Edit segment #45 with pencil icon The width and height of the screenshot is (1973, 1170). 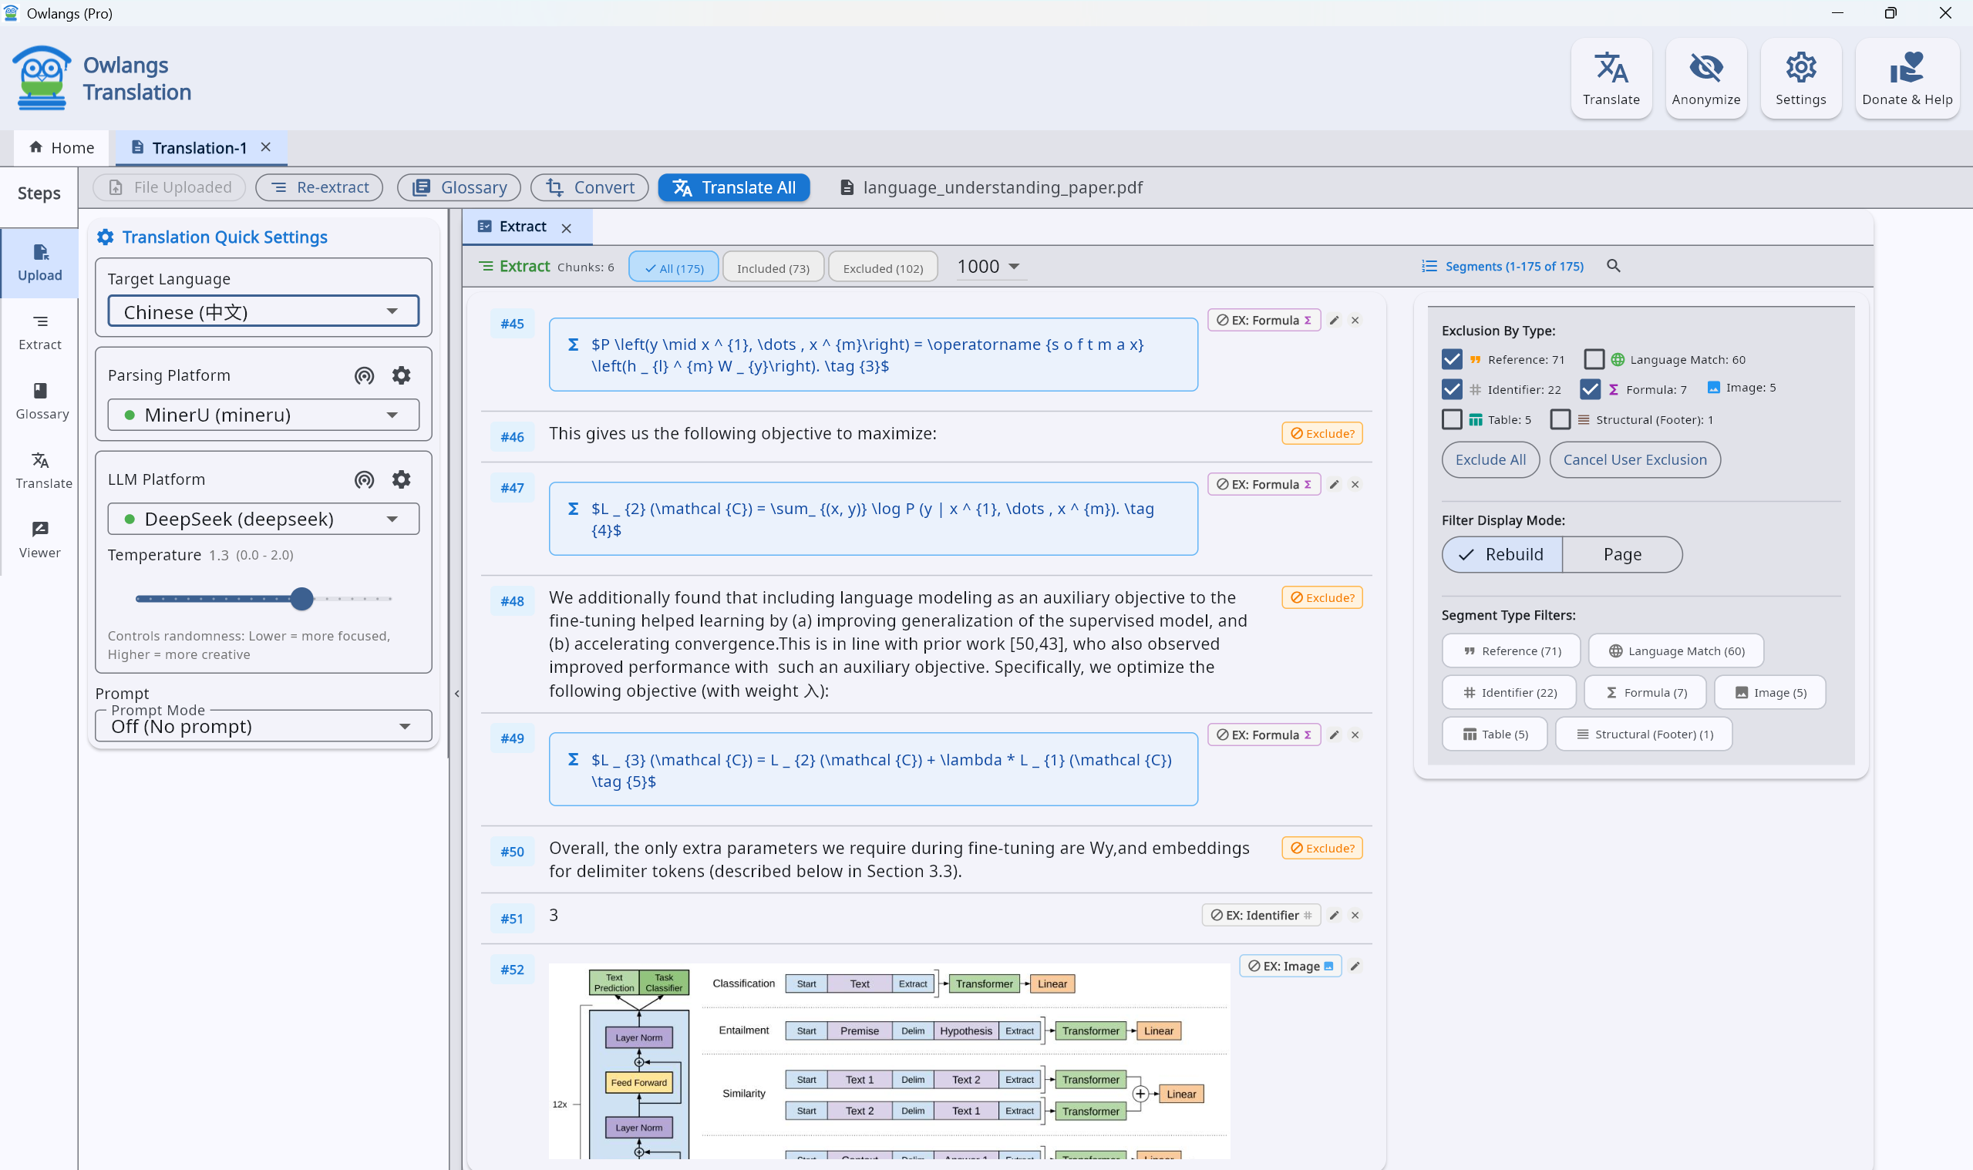1334,320
